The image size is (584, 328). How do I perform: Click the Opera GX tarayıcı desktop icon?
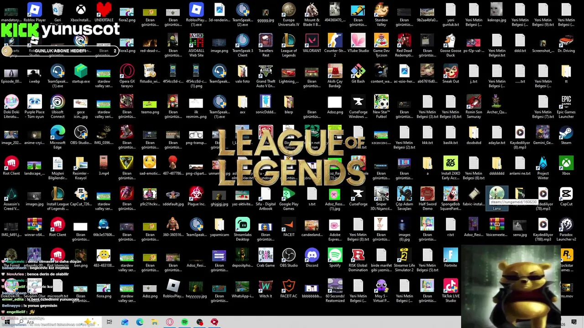tap(127, 76)
